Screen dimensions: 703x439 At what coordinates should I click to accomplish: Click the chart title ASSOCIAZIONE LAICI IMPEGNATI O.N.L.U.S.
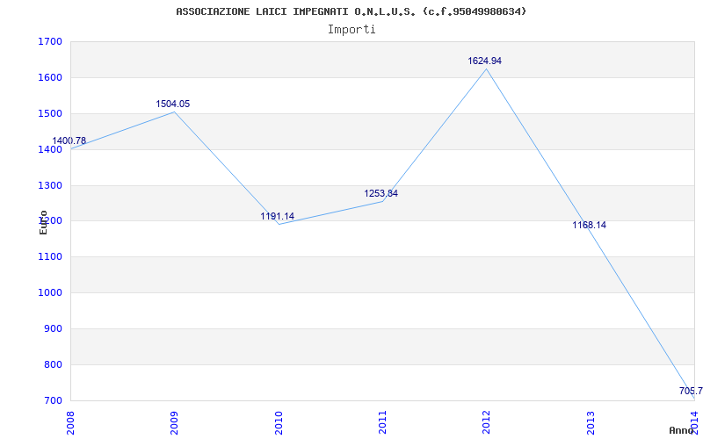[x=351, y=11]
